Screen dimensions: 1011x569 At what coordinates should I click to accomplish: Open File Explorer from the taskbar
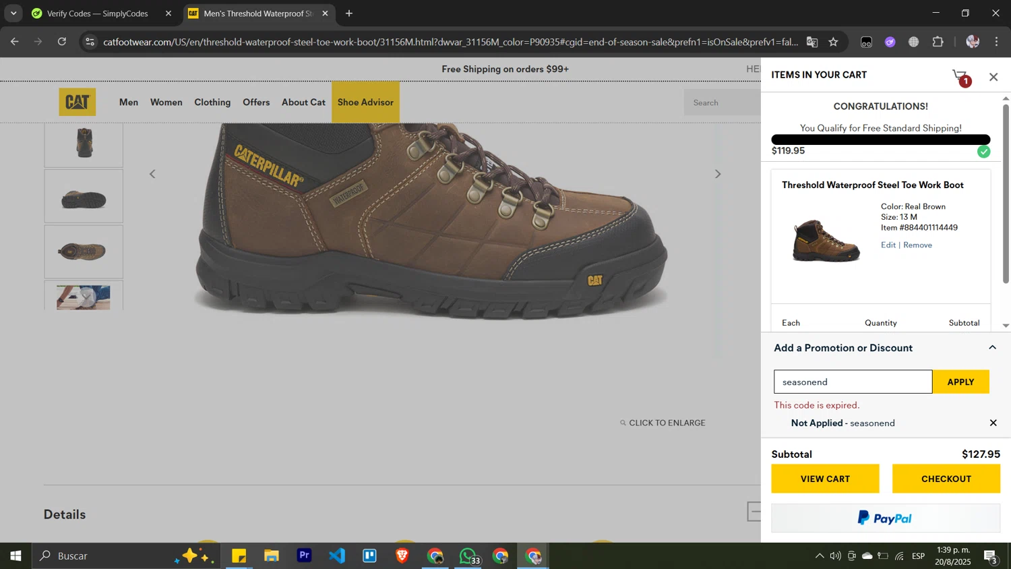[271, 556]
